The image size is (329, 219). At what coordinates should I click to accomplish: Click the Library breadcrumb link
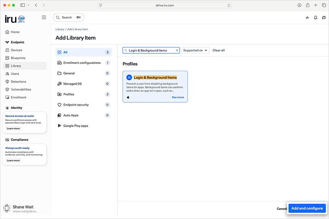tap(60, 29)
